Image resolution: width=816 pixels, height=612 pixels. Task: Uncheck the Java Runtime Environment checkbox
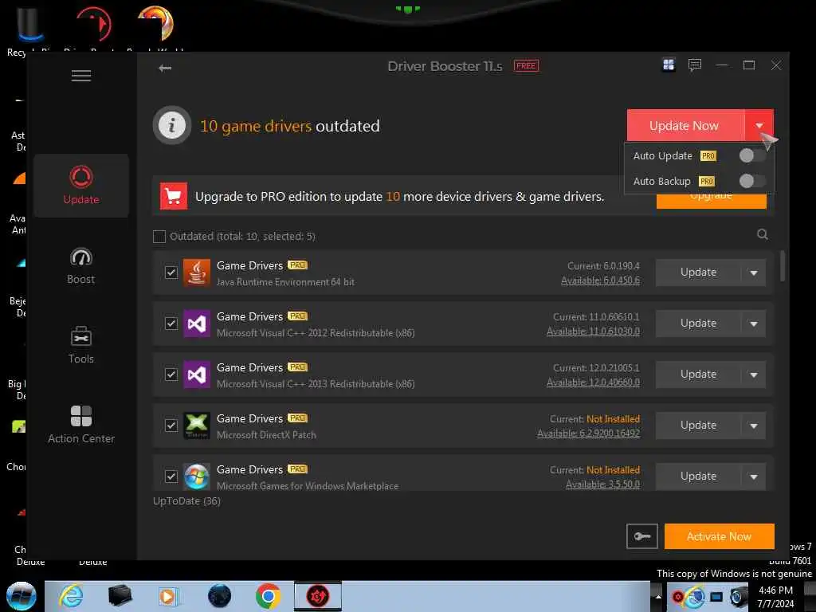pyautogui.click(x=171, y=273)
